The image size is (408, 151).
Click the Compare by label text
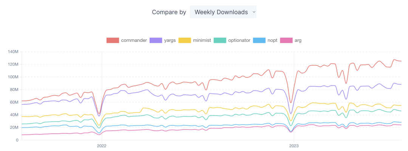tap(169, 12)
